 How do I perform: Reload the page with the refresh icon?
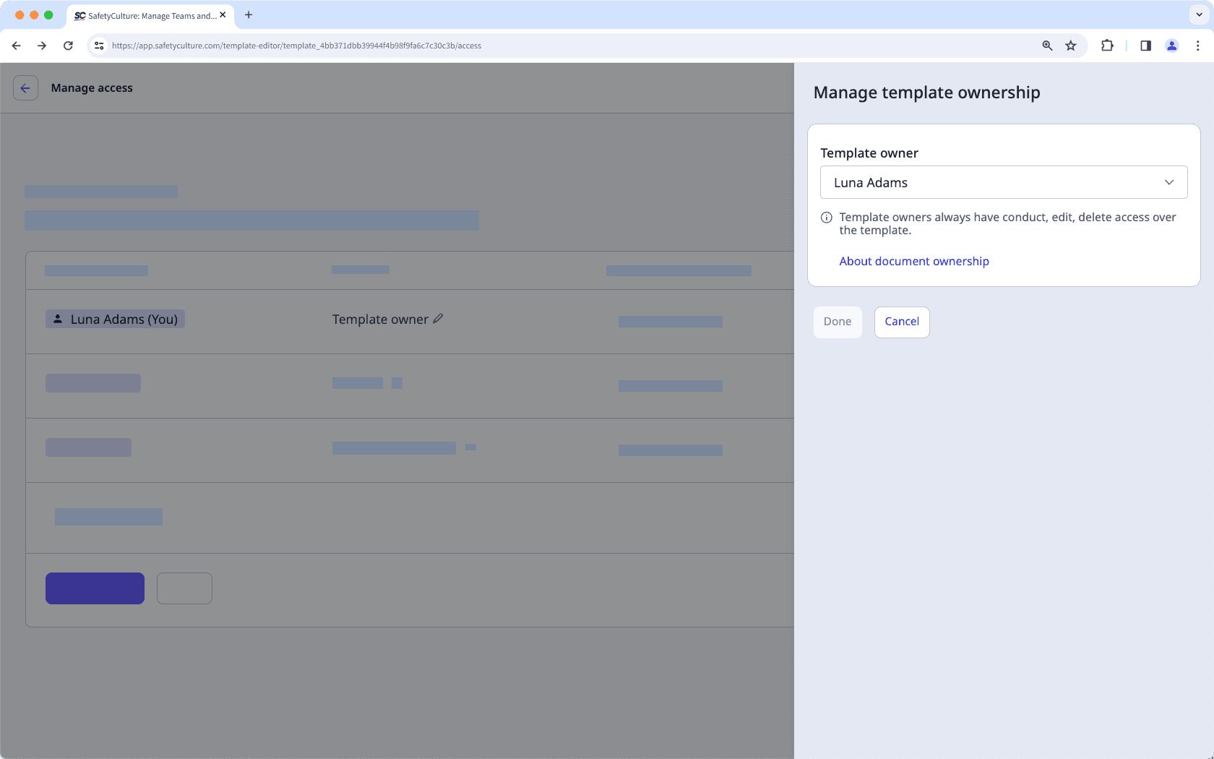click(x=68, y=45)
